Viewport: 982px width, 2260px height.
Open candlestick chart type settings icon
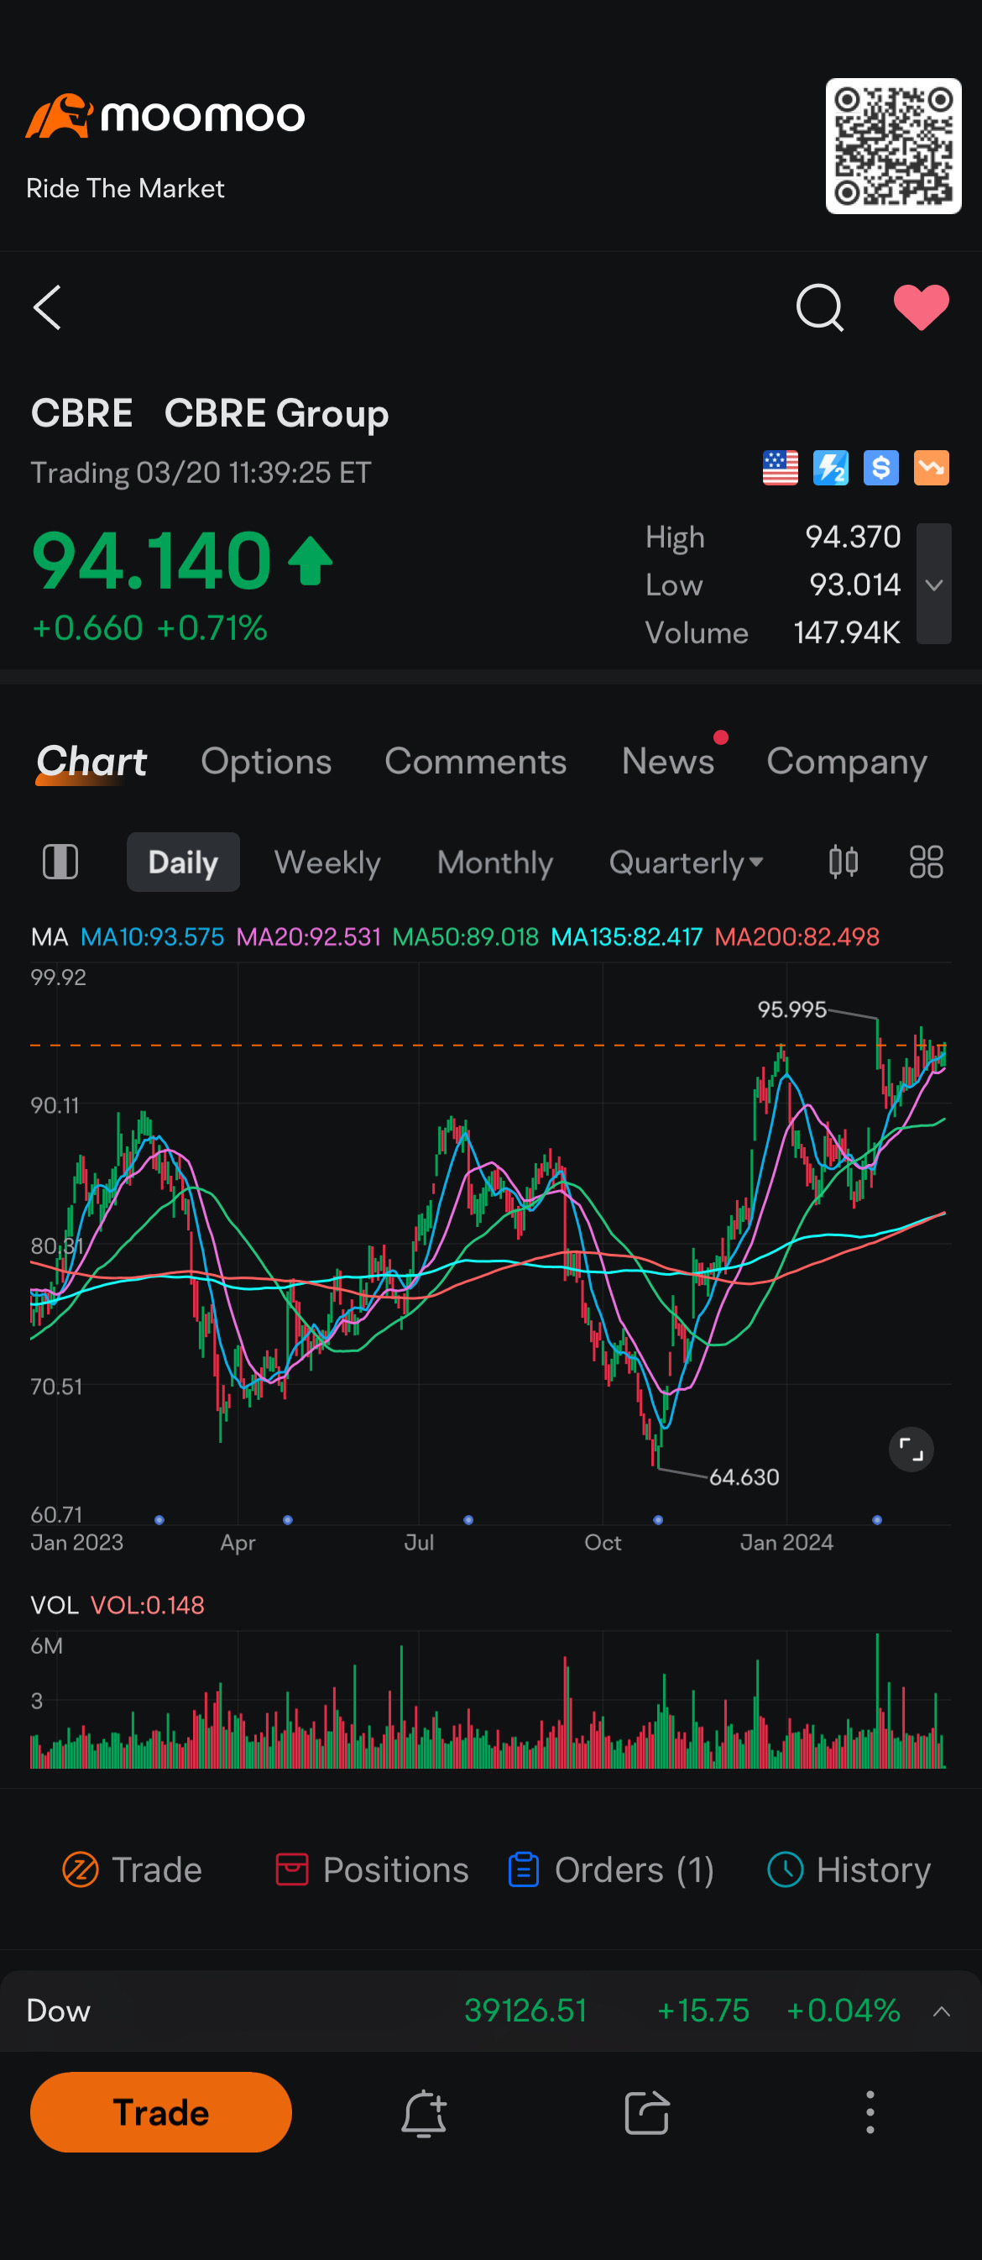pyautogui.click(x=844, y=863)
